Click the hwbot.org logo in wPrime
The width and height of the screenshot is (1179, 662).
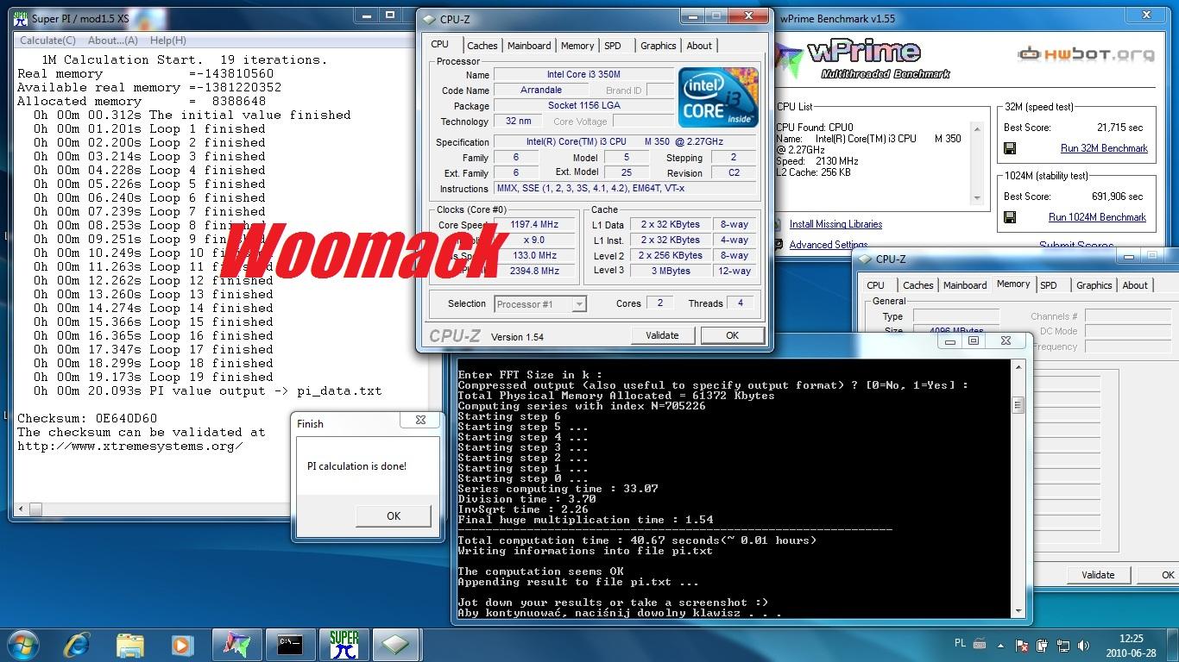(x=1086, y=54)
